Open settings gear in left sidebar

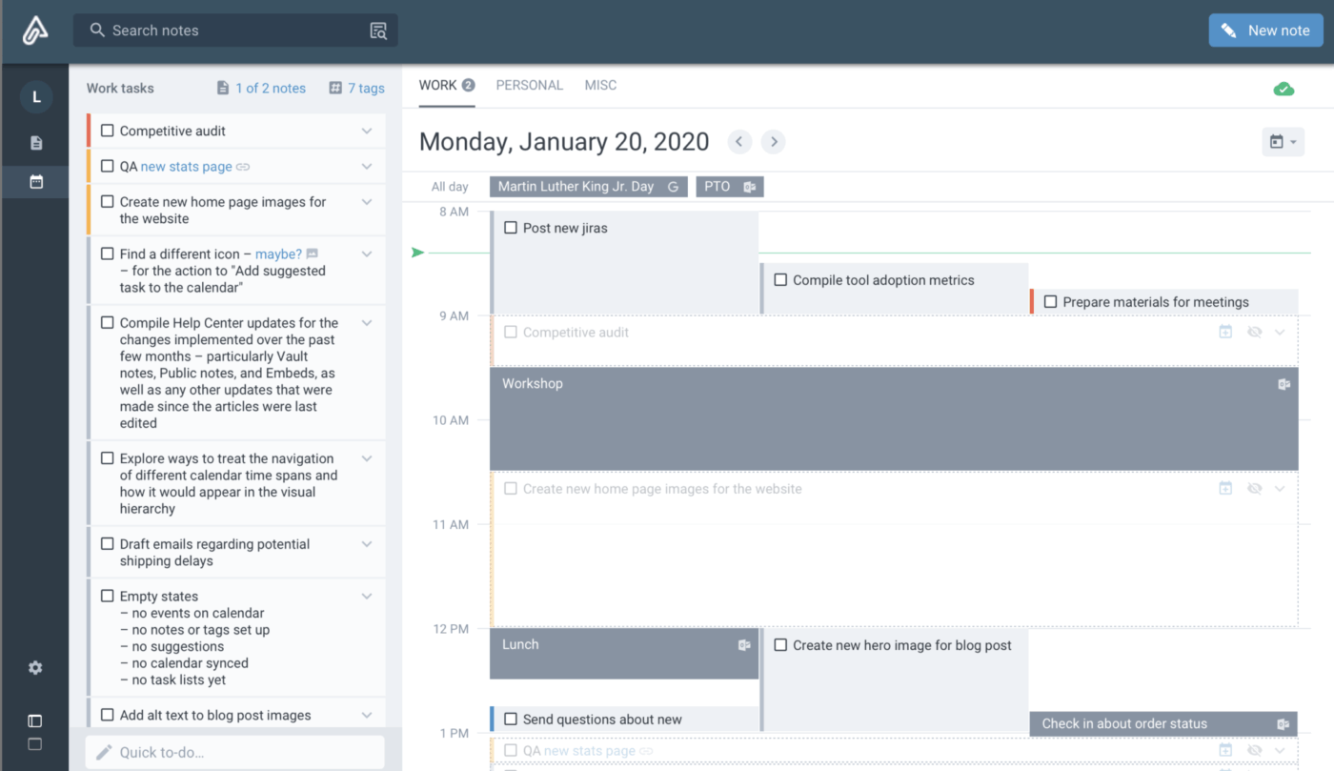pyautogui.click(x=35, y=668)
